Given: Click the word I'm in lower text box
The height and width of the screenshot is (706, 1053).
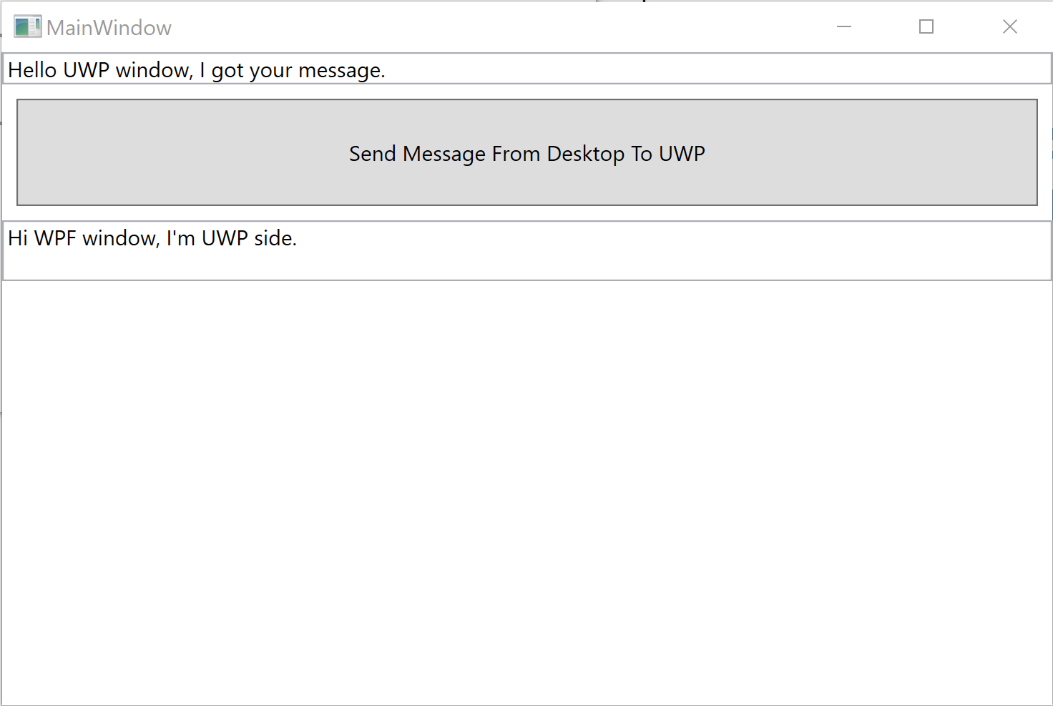Looking at the screenshot, I should pyautogui.click(x=180, y=238).
